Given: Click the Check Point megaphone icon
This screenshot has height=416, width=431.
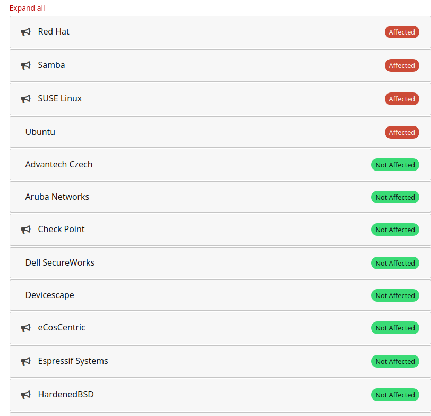Looking at the screenshot, I should coord(25,230).
